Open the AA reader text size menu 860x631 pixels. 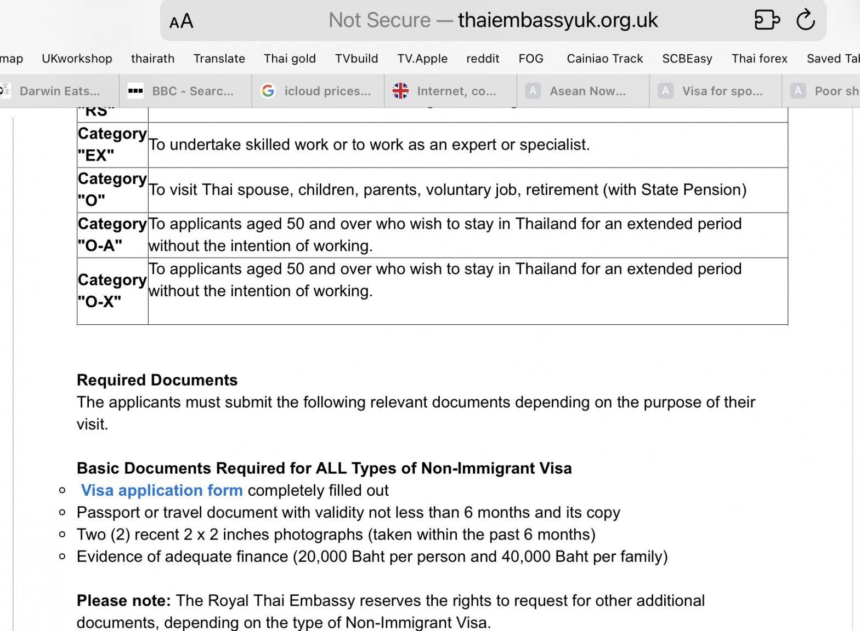[181, 21]
